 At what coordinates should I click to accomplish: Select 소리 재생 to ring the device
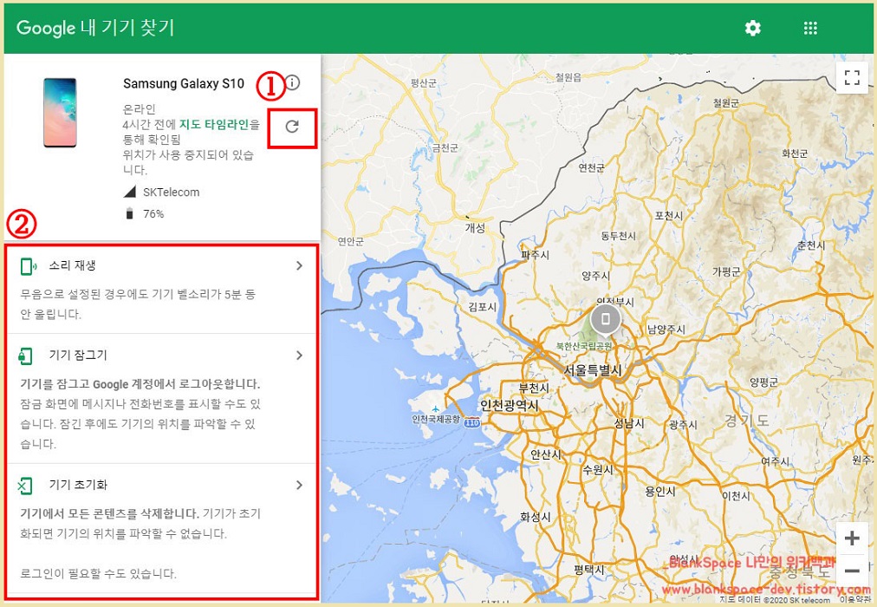162,290
